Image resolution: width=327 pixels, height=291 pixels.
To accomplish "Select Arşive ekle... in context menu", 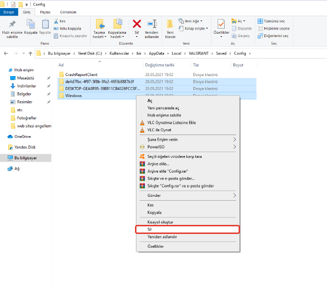I will [x=158, y=164].
